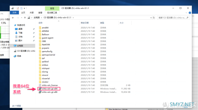Click the 2020/1/19 7:41 date of guest-agent
The image size is (198, 110).
click(x=88, y=38)
